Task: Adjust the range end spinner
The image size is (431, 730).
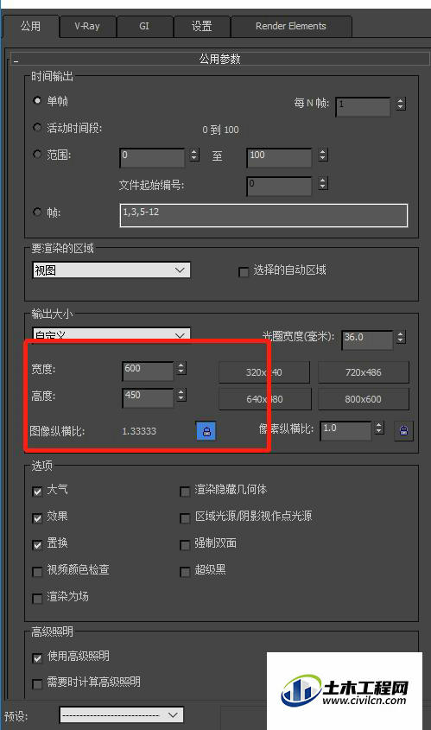Action: (x=322, y=155)
